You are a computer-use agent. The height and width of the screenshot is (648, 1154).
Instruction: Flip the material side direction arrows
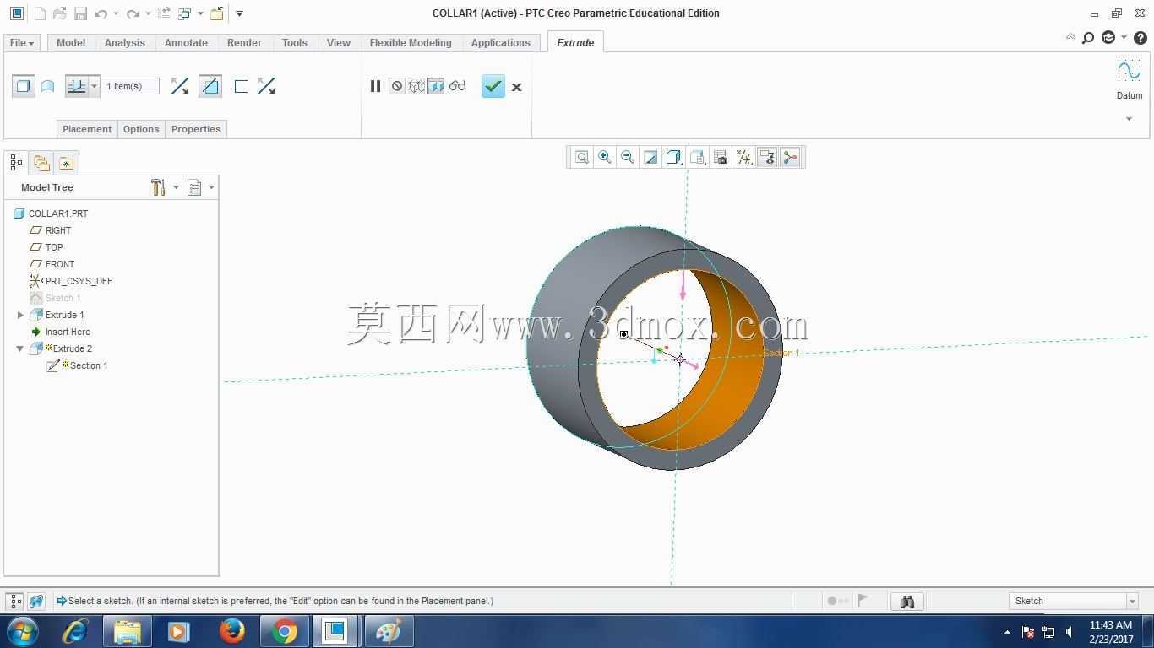[266, 86]
